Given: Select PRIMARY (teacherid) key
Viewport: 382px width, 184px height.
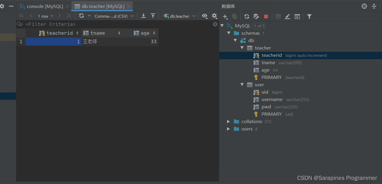Looking at the screenshot, I should [301, 77].
